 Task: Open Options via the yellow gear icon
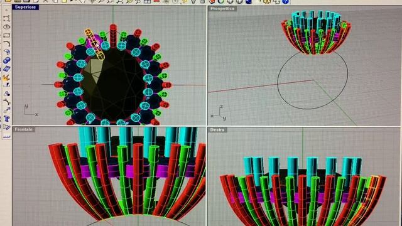tap(267, 2)
